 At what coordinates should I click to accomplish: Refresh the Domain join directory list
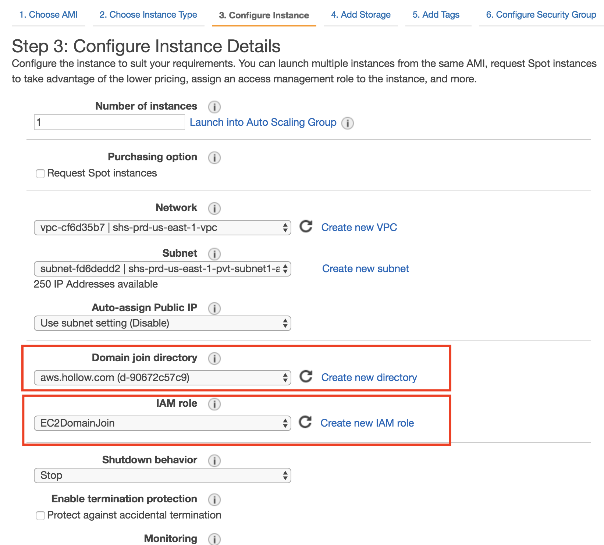[306, 377]
